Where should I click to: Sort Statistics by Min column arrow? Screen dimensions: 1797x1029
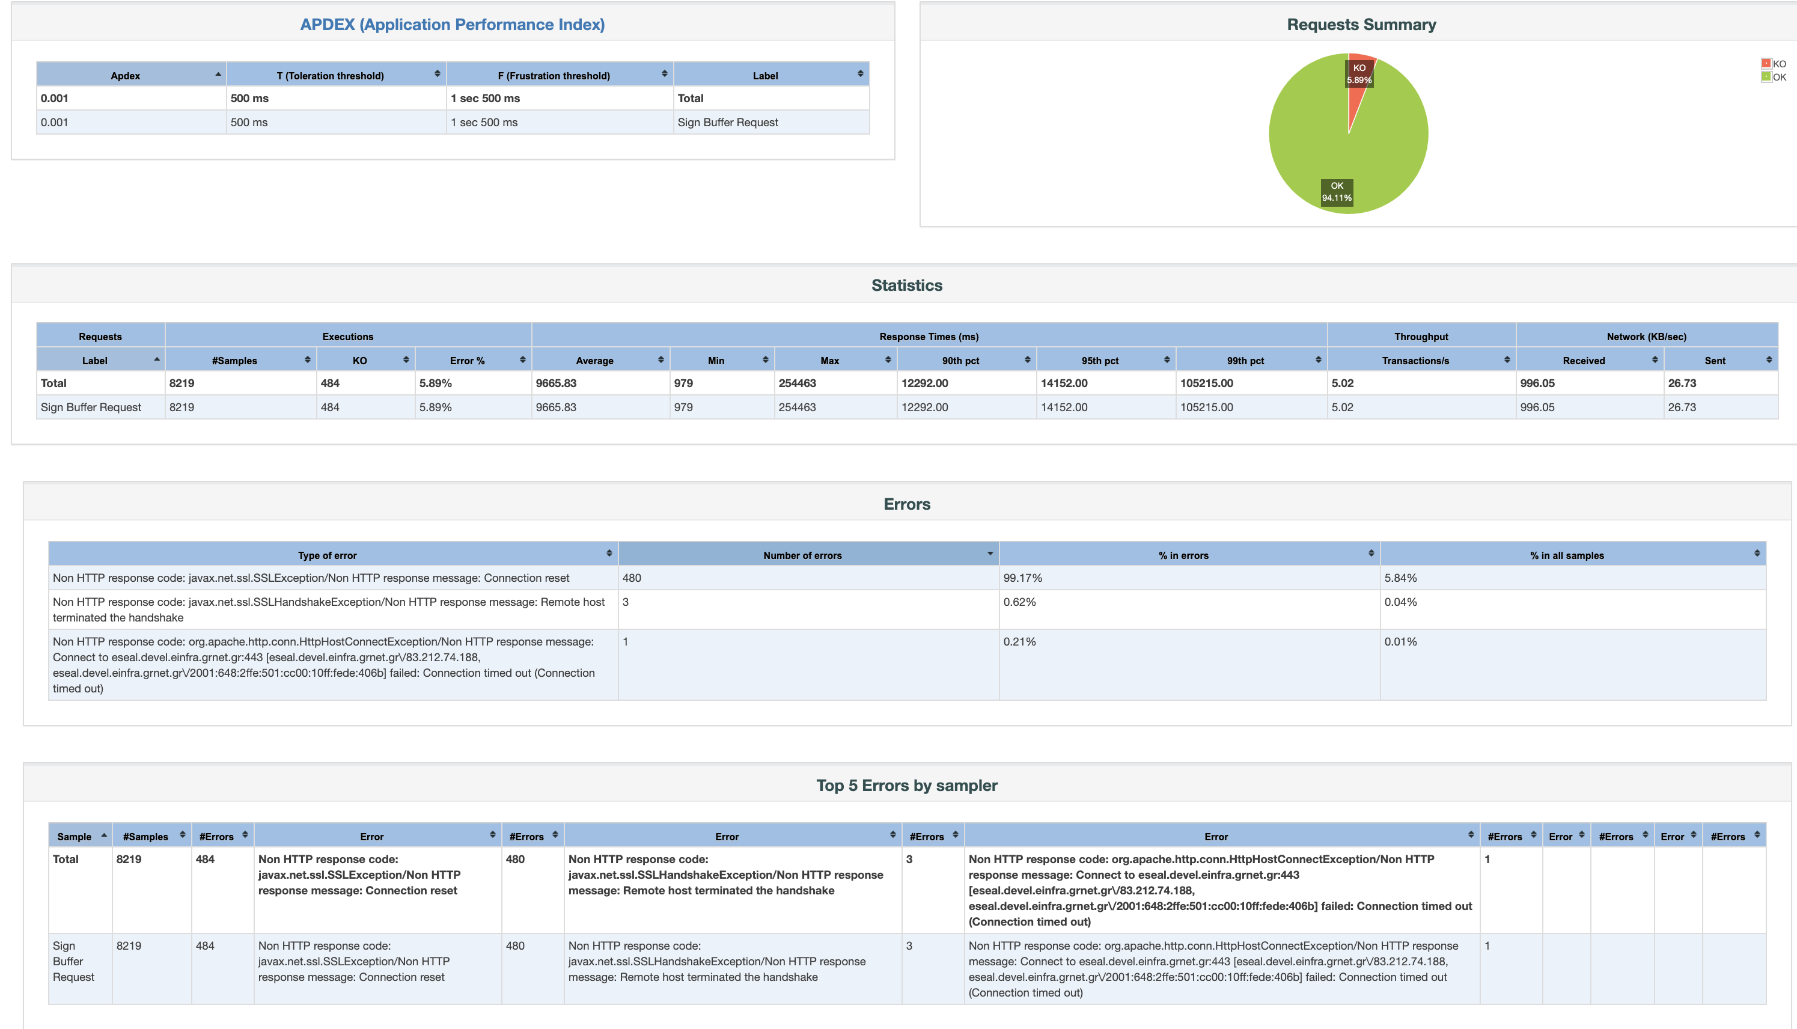point(765,359)
